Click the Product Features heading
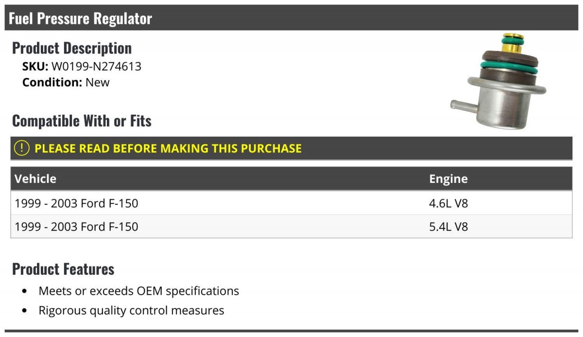Screen dimensions: 583x337 (63, 269)
